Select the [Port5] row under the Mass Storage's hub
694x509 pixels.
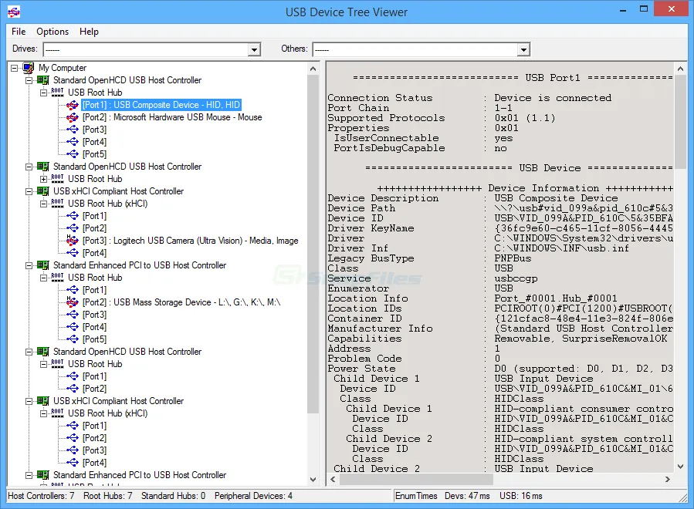click(x=94, y=339)
